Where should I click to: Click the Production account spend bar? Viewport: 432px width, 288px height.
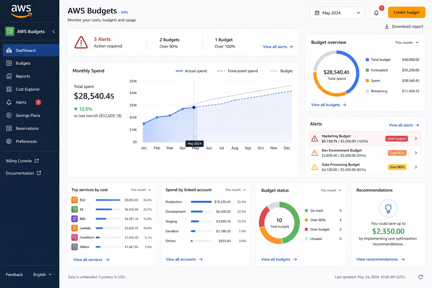coord(201,202)
